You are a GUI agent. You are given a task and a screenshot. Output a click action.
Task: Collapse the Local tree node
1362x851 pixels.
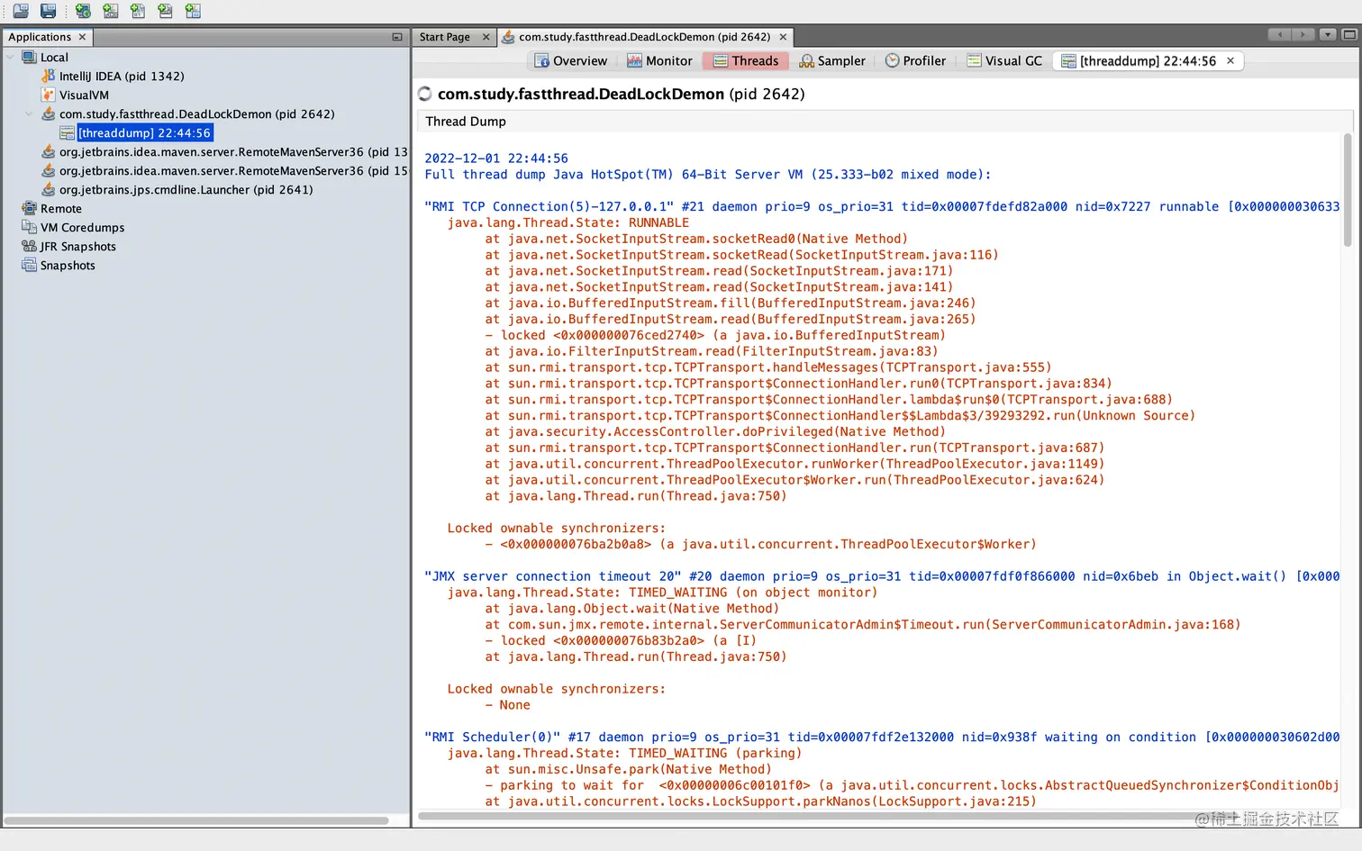(10, 57)
